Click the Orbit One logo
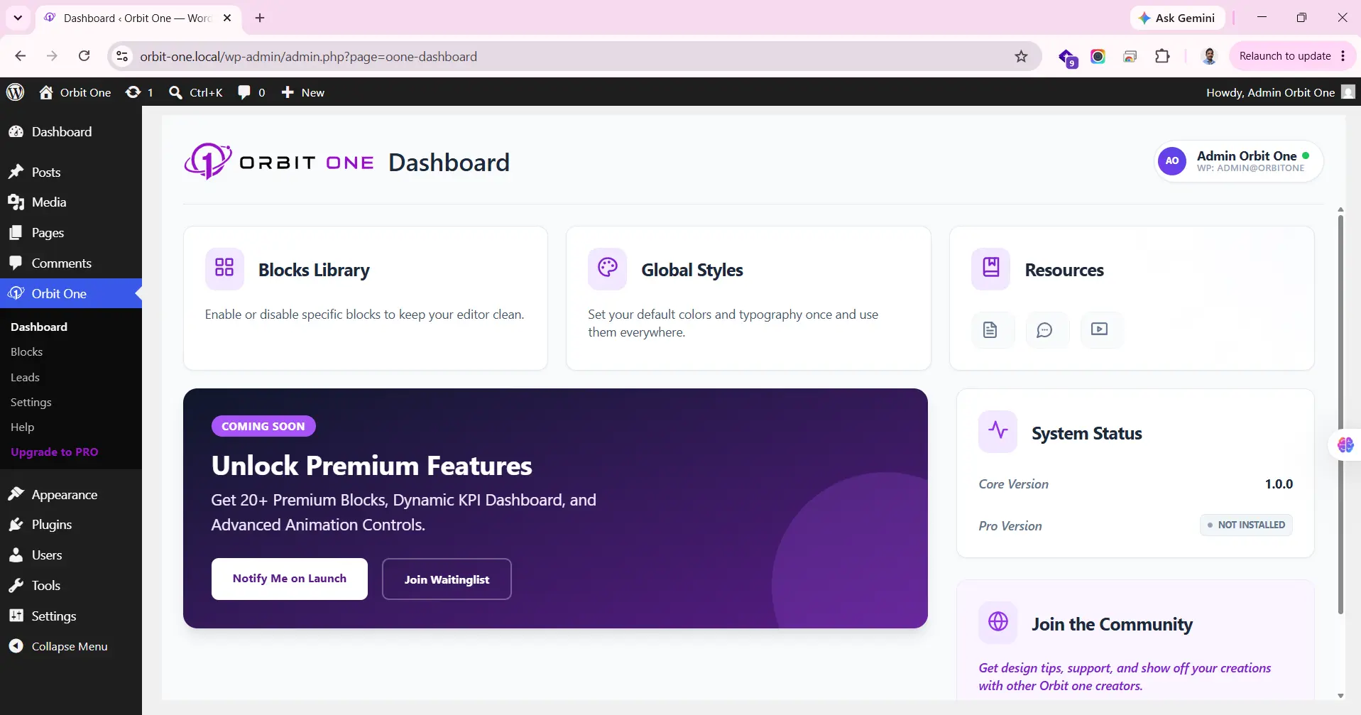 pyautogui.click(x=279, y=162)
